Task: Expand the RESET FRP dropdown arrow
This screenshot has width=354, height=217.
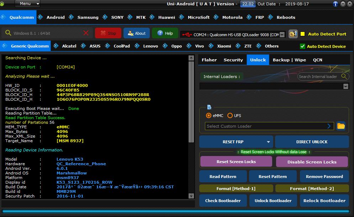Action: (268, 142)
